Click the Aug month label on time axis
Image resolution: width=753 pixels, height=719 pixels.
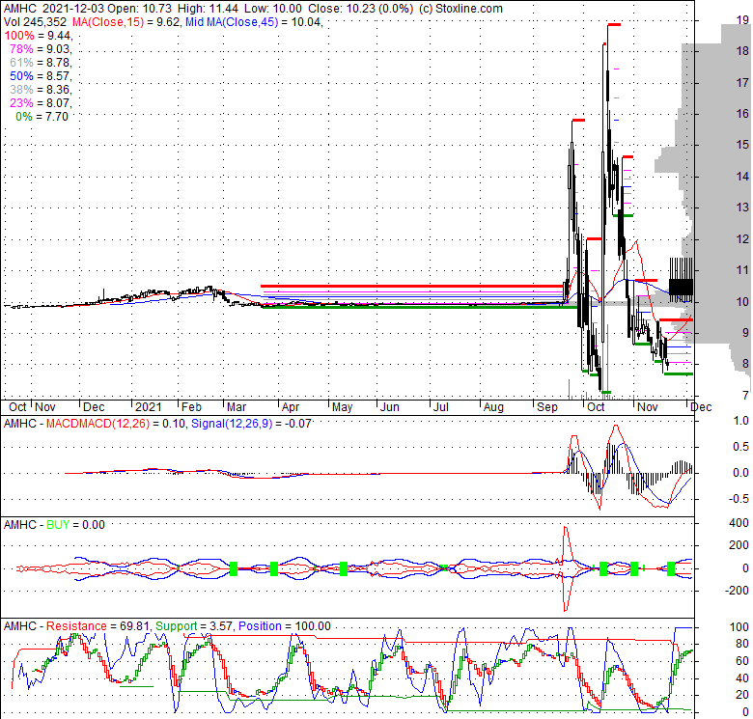click(493, 407)
